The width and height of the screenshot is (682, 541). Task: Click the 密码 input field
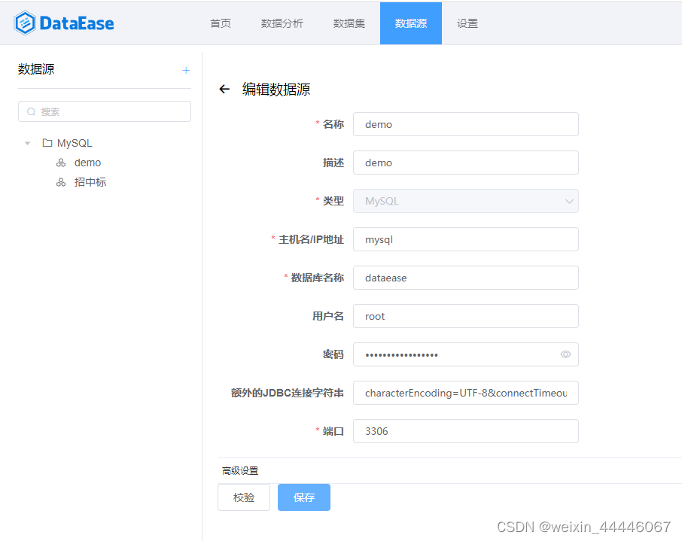click(x=466, y=354)
